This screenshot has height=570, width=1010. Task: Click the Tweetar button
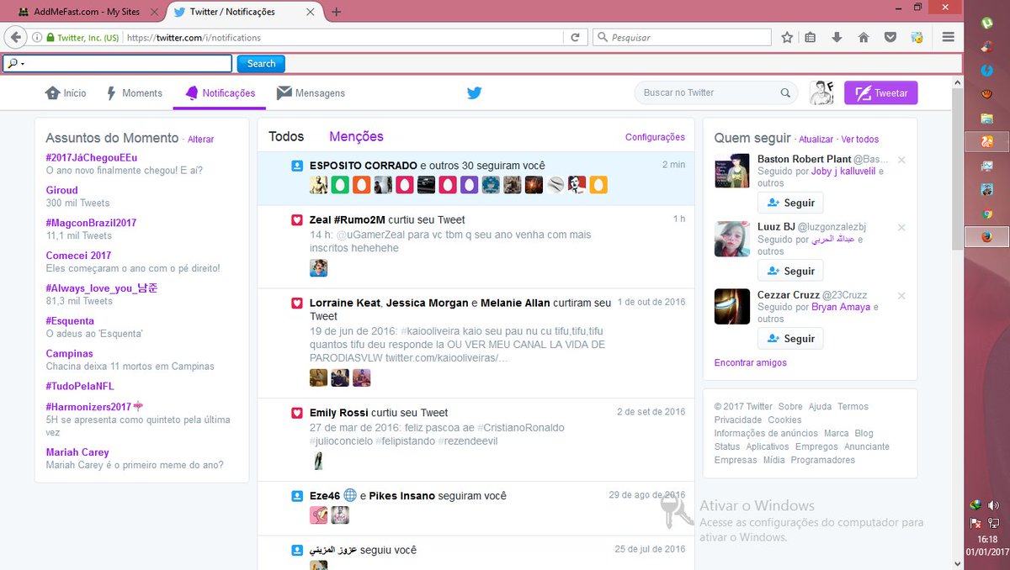881,92
